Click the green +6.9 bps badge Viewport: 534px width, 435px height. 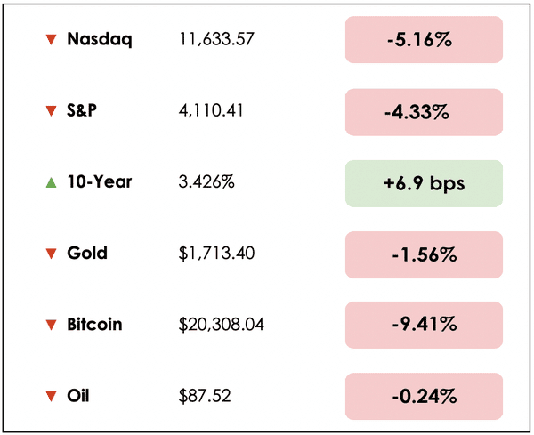[424, 182]
